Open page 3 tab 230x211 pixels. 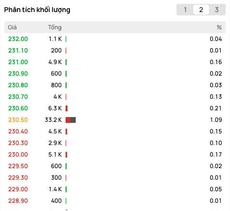(216, 10)
